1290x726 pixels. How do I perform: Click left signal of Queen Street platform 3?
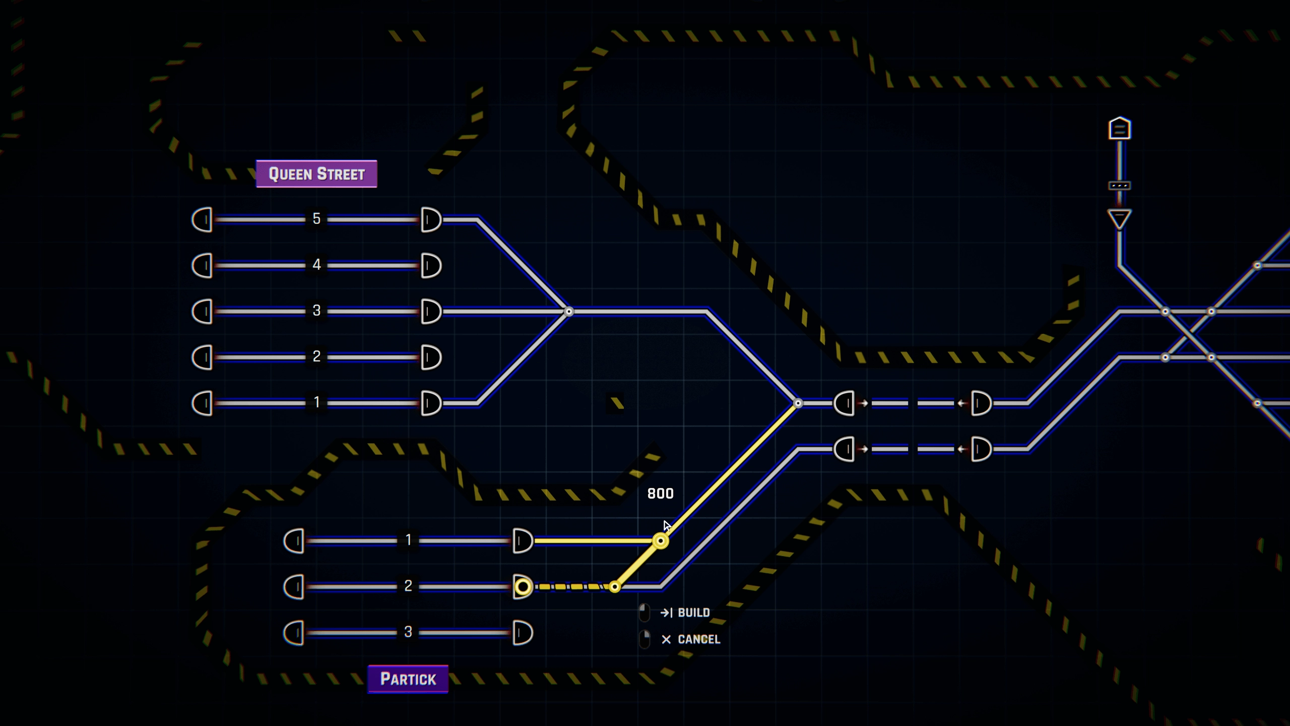click(x=203, y=312)
